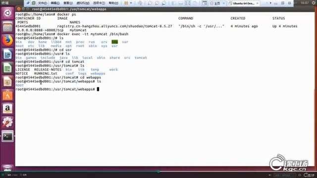The image size is (317, 178).
Task: Click the terminal prompt cursor line
Action: [57, 89]
